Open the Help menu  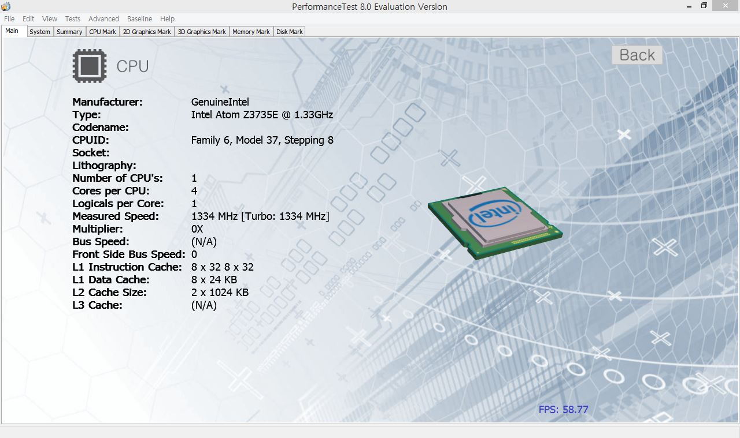point(167,18)
